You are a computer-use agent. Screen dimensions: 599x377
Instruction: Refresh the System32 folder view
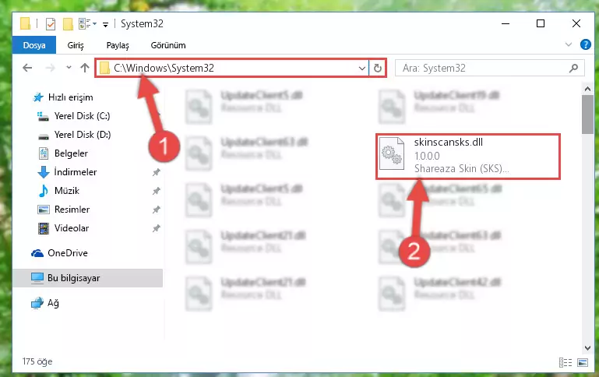pyautogui.click(x=378, y=68)
